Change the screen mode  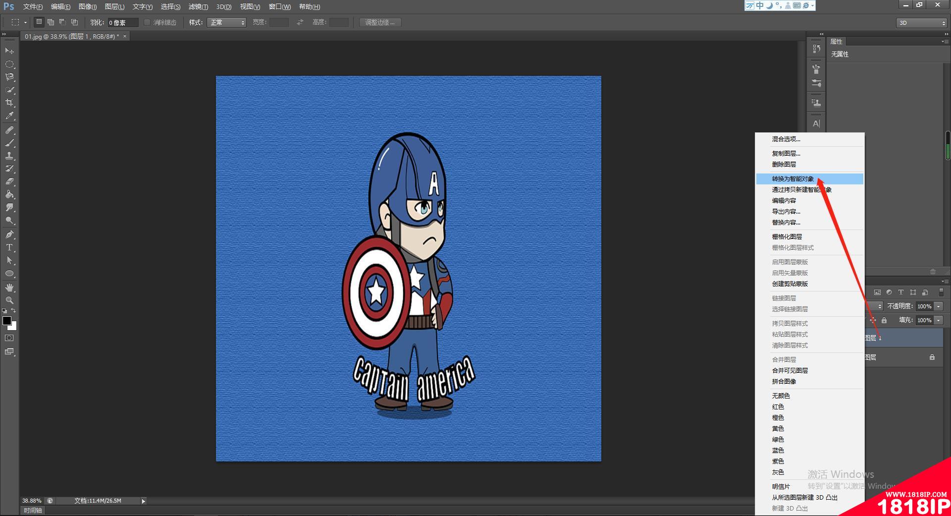(x=9, y=351)
